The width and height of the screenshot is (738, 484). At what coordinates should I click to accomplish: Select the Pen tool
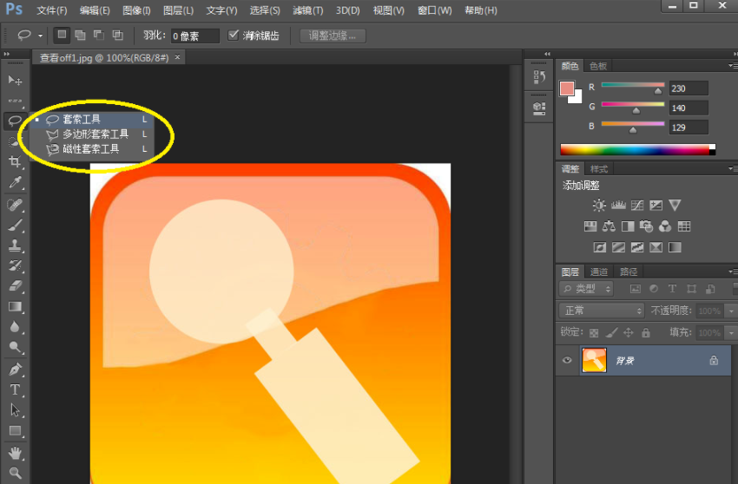pyautogui.click(x=15, y=370)
